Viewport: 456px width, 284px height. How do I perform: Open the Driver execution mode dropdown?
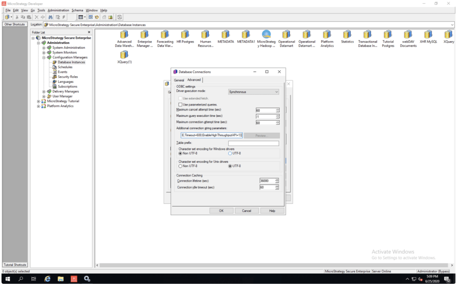pos(254,92)
